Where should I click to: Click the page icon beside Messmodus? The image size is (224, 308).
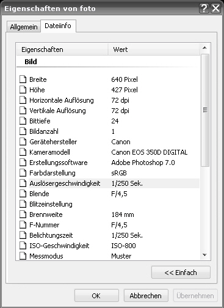point(23,256)
